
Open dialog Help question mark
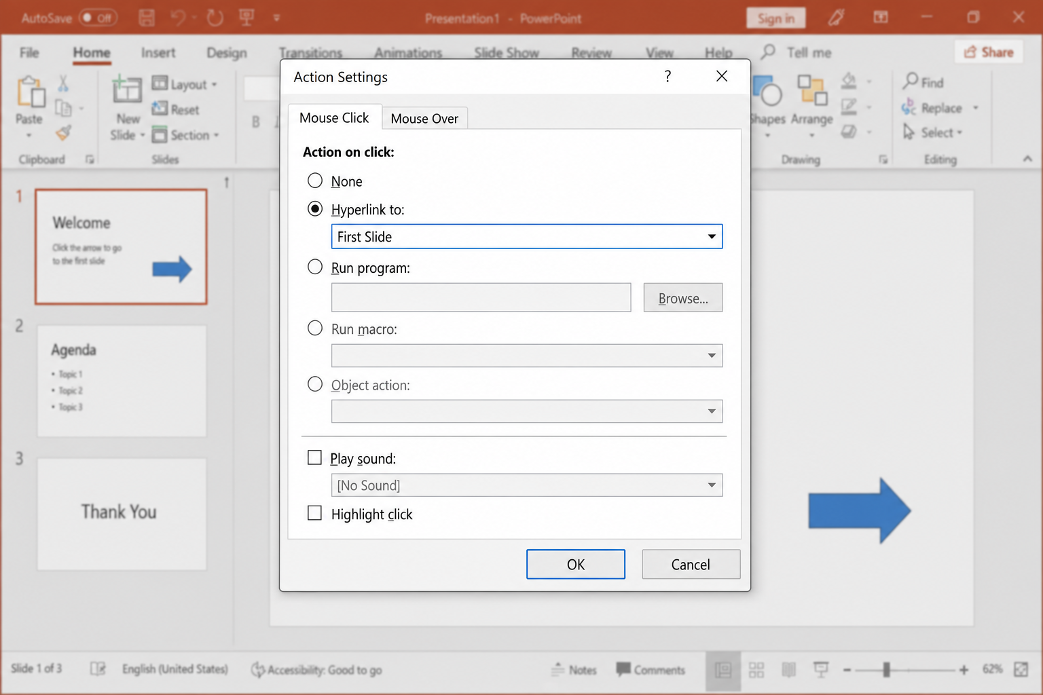click(x=668, y=76)
